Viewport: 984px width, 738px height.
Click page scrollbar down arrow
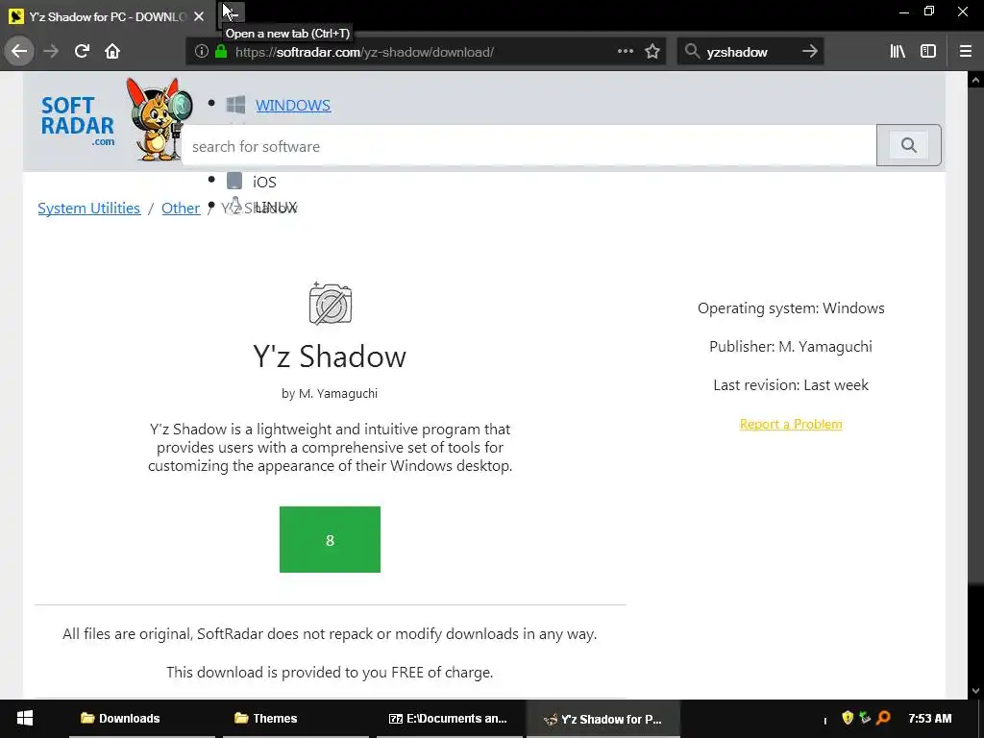pos(975,691)
